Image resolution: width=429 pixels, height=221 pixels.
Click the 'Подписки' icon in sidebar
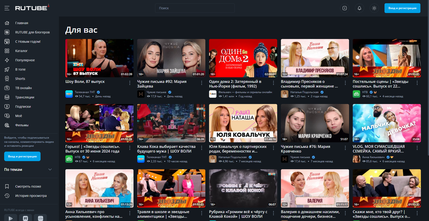[7, 107]
